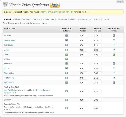126x117 pixels.
Task: Open the Veoh media type link
Action: (6, 55)
